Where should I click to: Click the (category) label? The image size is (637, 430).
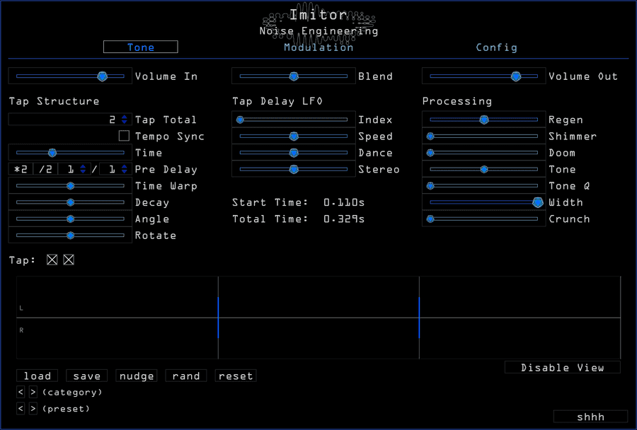[72, 393]
